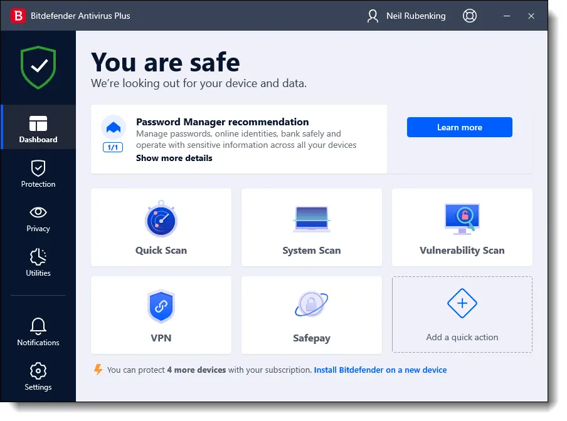This screenshot has height=421, width=567.
Task: Open the Dashboard sidebar section
Action: tap(38, 128)
